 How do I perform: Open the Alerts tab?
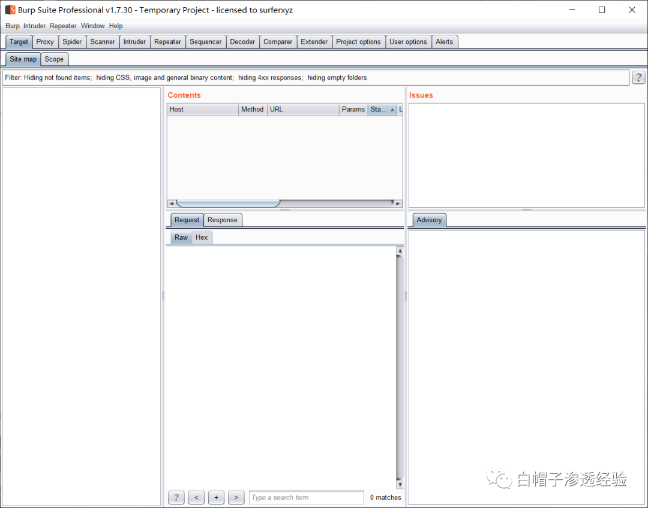(444, 42)
